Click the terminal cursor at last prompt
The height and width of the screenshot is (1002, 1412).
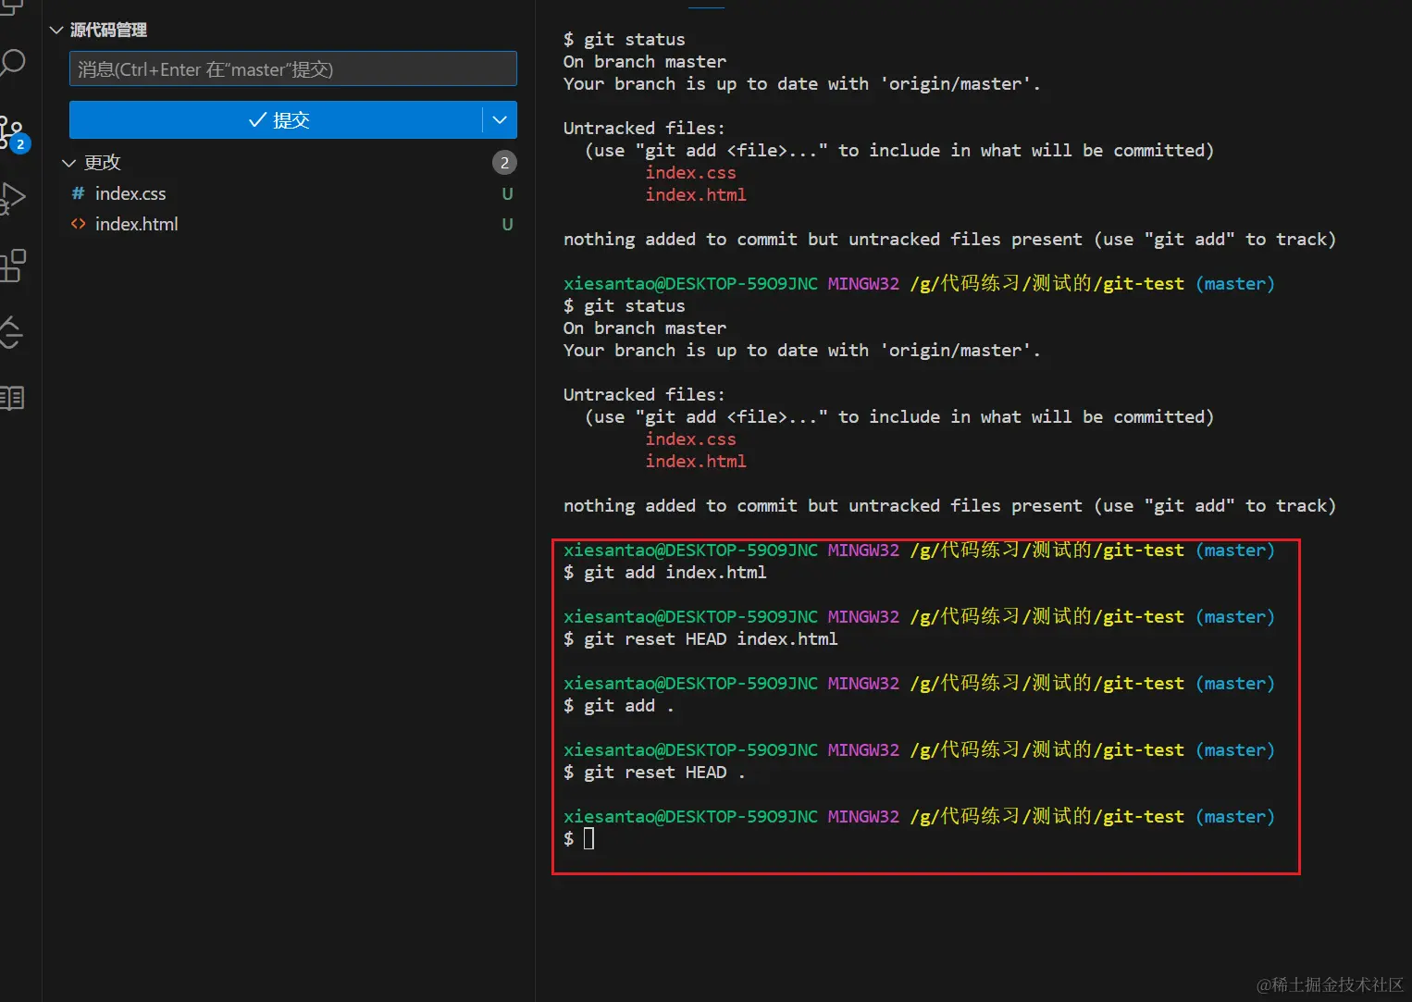tap(589, 838)
